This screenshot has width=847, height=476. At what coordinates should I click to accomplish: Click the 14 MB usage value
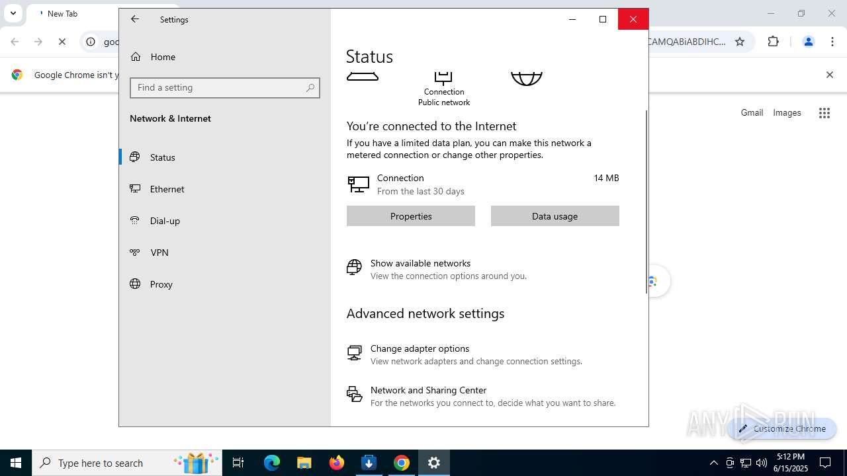point(606,178)
